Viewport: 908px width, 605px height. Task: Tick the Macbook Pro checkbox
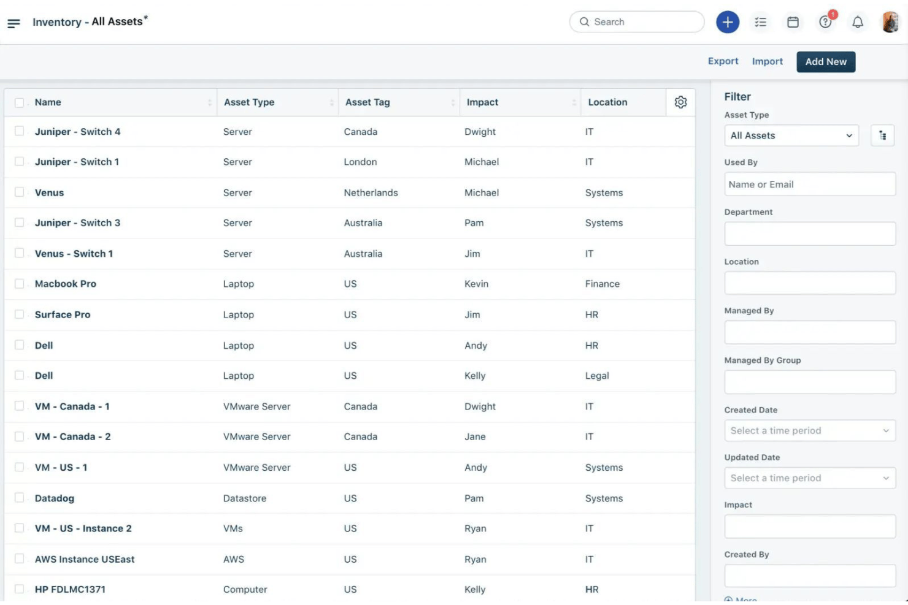(20, 284)
